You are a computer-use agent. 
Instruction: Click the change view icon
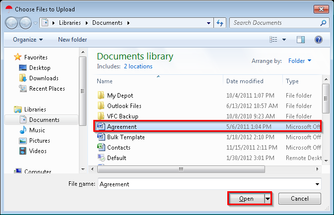(x=273, y=40)
